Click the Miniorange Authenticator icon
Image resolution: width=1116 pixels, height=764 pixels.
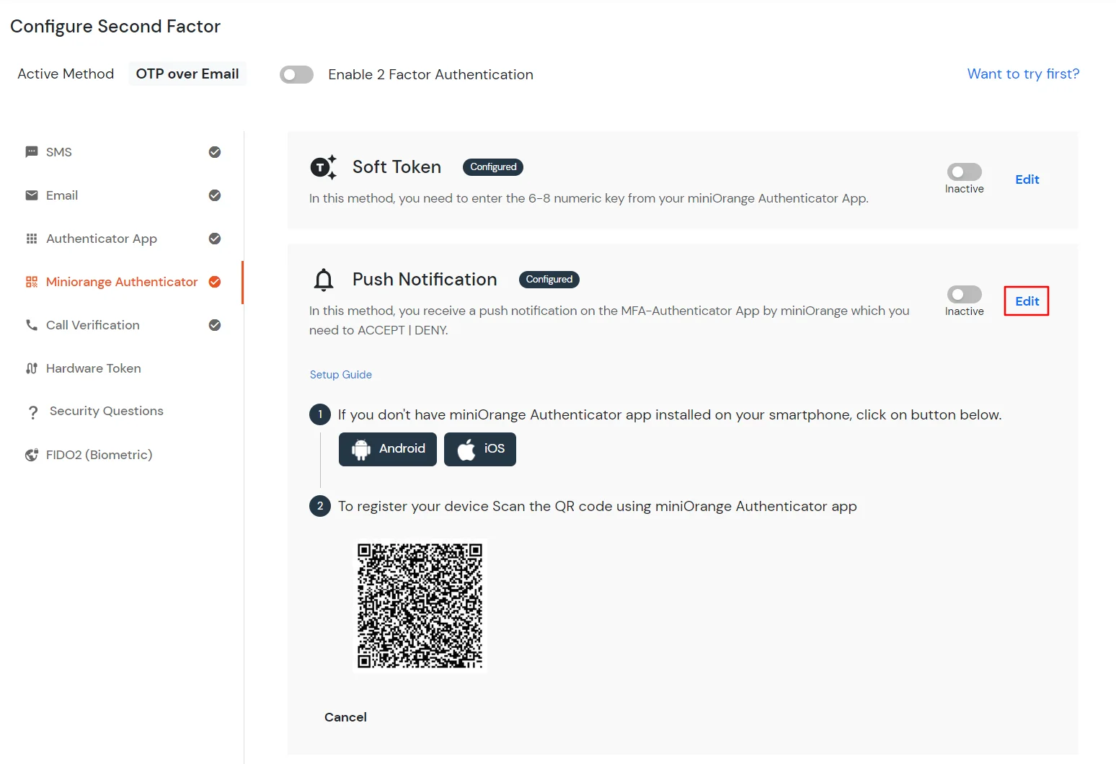[32, 281]
